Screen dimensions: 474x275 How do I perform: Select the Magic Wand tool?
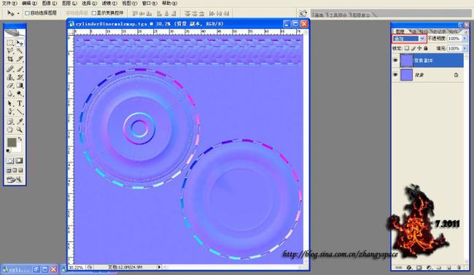tap(20, 51)
